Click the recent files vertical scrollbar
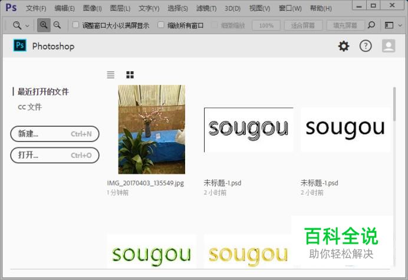 (x=394, y=104)
